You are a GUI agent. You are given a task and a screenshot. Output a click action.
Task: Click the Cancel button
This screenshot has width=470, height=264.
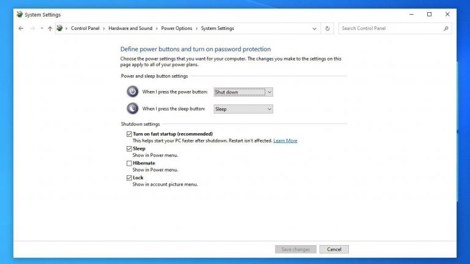[334, 249]
